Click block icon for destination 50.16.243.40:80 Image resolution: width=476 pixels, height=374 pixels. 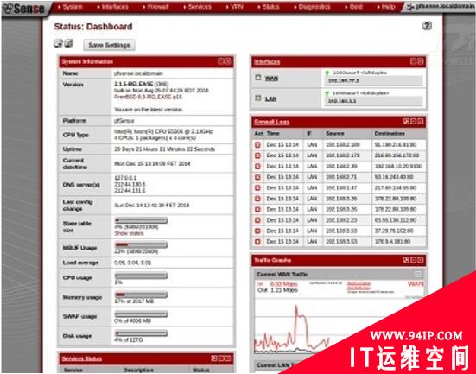coord(257,177)
